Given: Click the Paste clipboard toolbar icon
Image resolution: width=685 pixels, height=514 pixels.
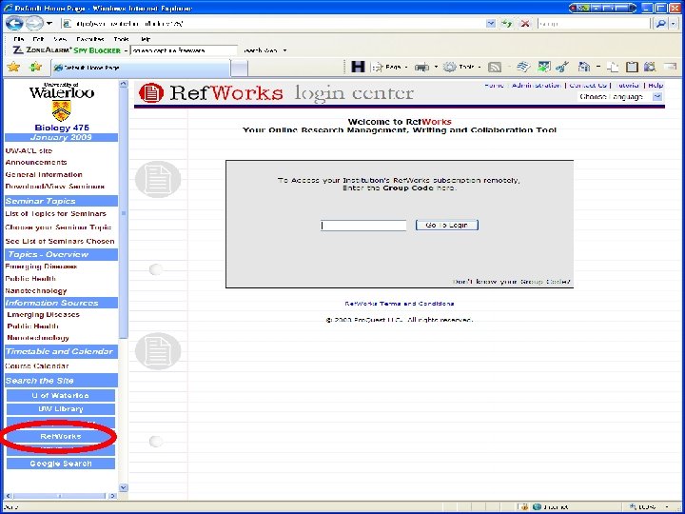Looking at the screenshot, I should tap(632, 67).
